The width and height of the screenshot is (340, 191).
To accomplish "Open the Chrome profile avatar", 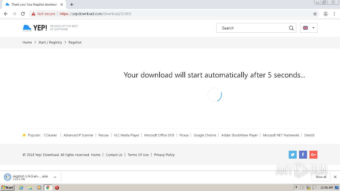I will pos(325,14).
